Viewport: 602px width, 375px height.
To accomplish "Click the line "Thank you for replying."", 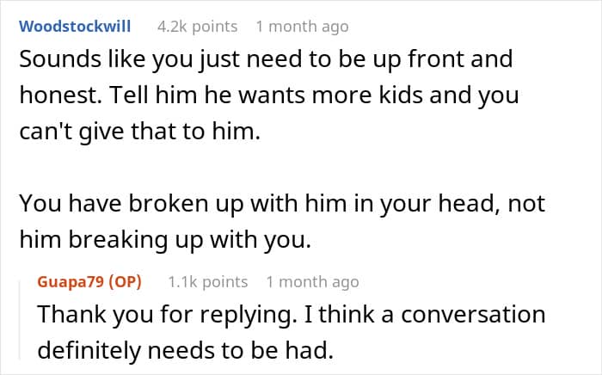I will pyautogui.click(x=292, y=314).
